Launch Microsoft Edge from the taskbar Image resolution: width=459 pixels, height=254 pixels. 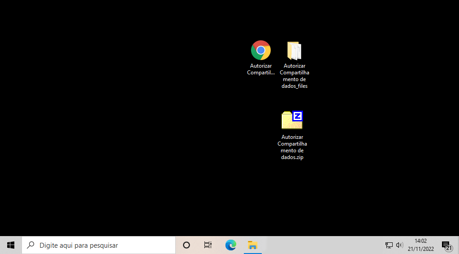coord(230,245)
